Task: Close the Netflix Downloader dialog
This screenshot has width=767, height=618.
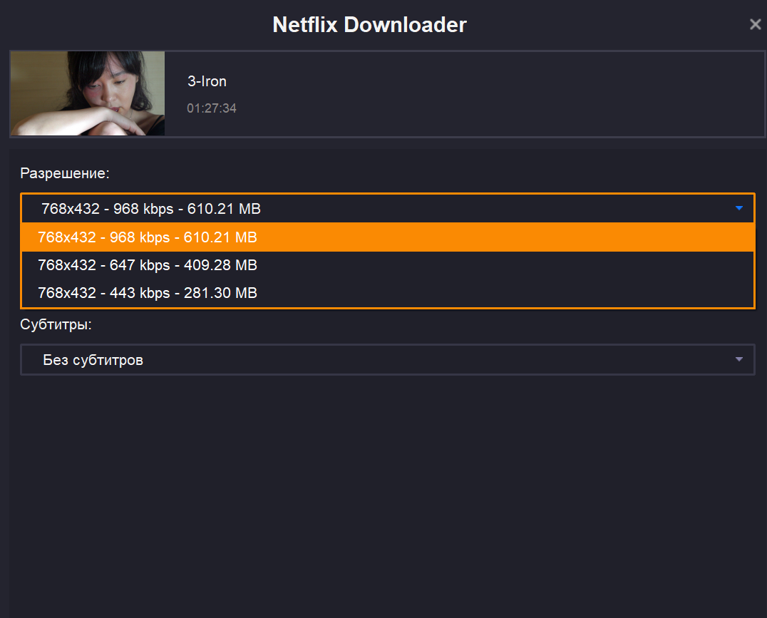Action: click(755, 25)
